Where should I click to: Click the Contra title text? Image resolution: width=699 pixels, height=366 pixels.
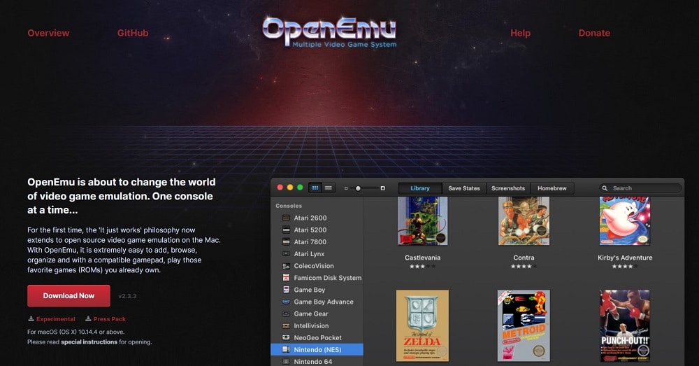[524, 258]
